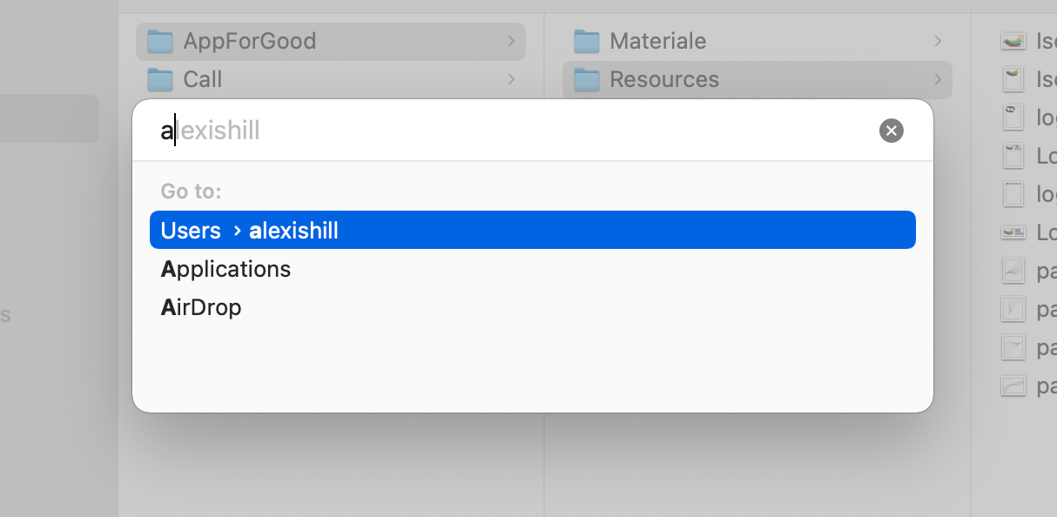
Task: Click the Materiale folder name label
Action: [x=657, y=41]
